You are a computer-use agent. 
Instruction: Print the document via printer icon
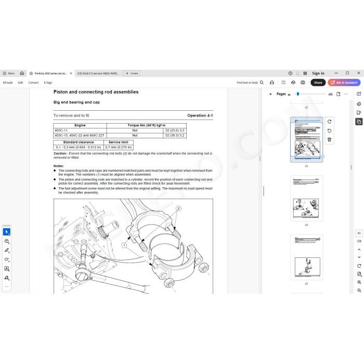pos(303,83)
